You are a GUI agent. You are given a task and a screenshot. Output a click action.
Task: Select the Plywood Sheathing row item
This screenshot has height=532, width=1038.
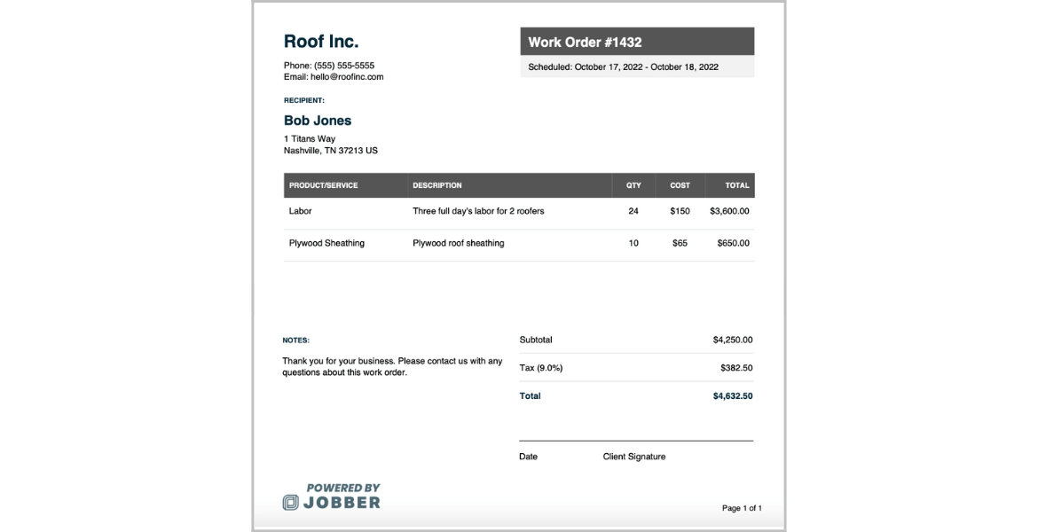(326, 243)
